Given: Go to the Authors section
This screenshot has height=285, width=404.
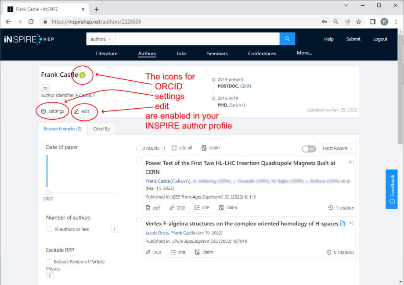Looking at the screenshot, I should pos(147,53).
